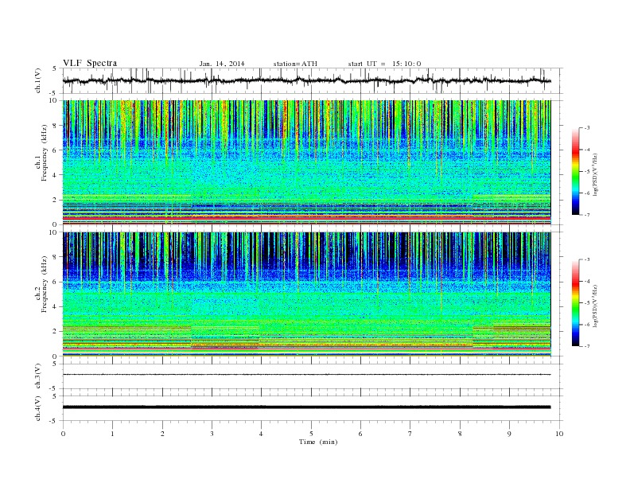The image size is (630, 487).
Task: Click time axis tick label "3"
Action: point(212,434)
